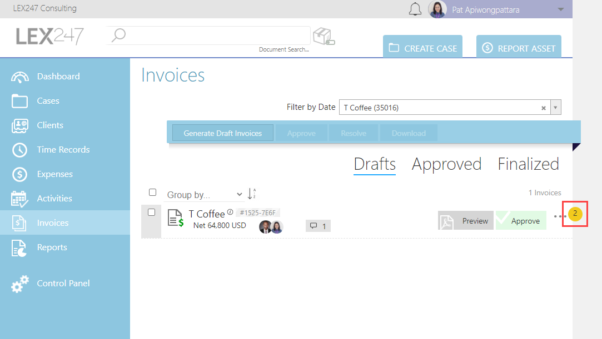Image resolution: width=602 pixels, height=339 pixels.
Task: Click the Document Search... label
Action: 283,49
